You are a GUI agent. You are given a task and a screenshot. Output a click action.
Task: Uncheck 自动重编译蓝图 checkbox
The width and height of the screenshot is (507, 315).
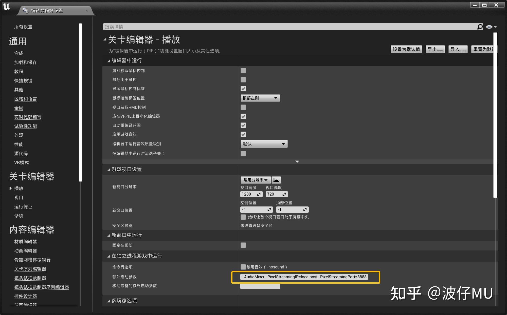click(243, 125)
